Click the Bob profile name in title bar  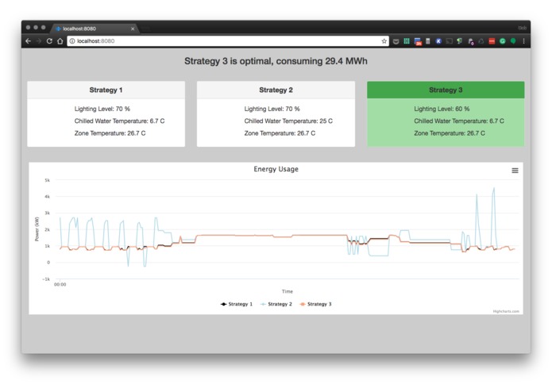coord(522,28)
